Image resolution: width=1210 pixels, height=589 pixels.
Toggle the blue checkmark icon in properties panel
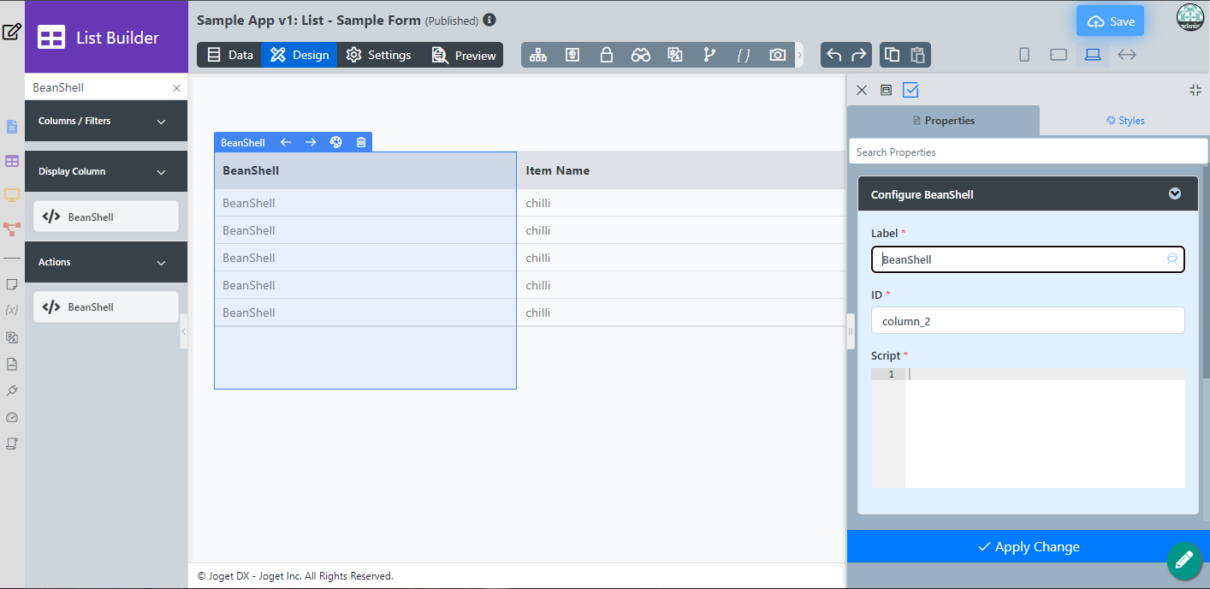pos(910,90)
